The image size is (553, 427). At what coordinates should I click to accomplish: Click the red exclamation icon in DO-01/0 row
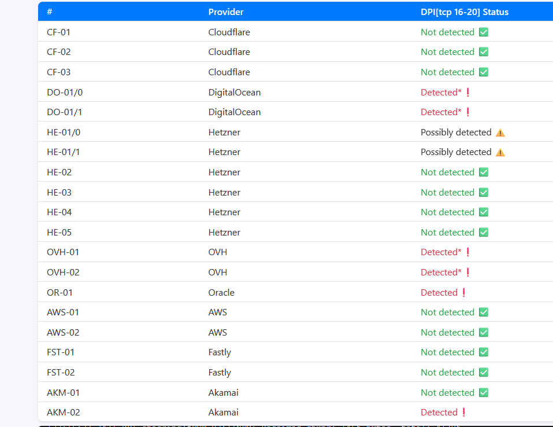(x=467, y=92)
